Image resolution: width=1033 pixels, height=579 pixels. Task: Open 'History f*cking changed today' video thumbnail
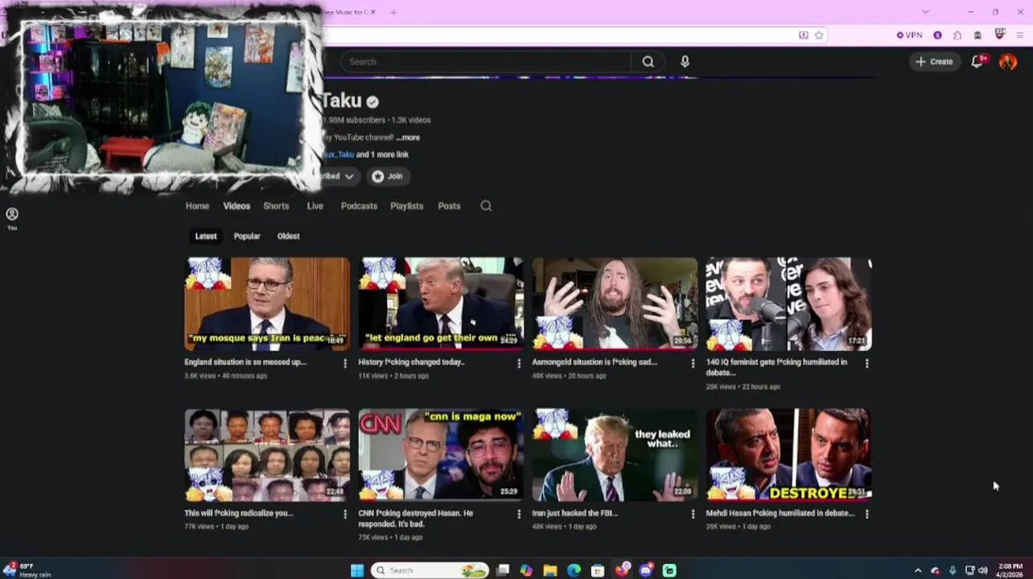441,304
